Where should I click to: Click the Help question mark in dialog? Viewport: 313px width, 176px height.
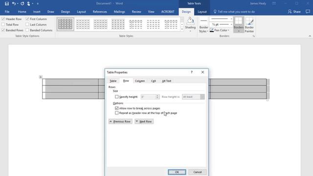192,72
